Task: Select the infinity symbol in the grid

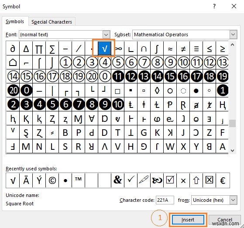Action: (x=118, y=48)
